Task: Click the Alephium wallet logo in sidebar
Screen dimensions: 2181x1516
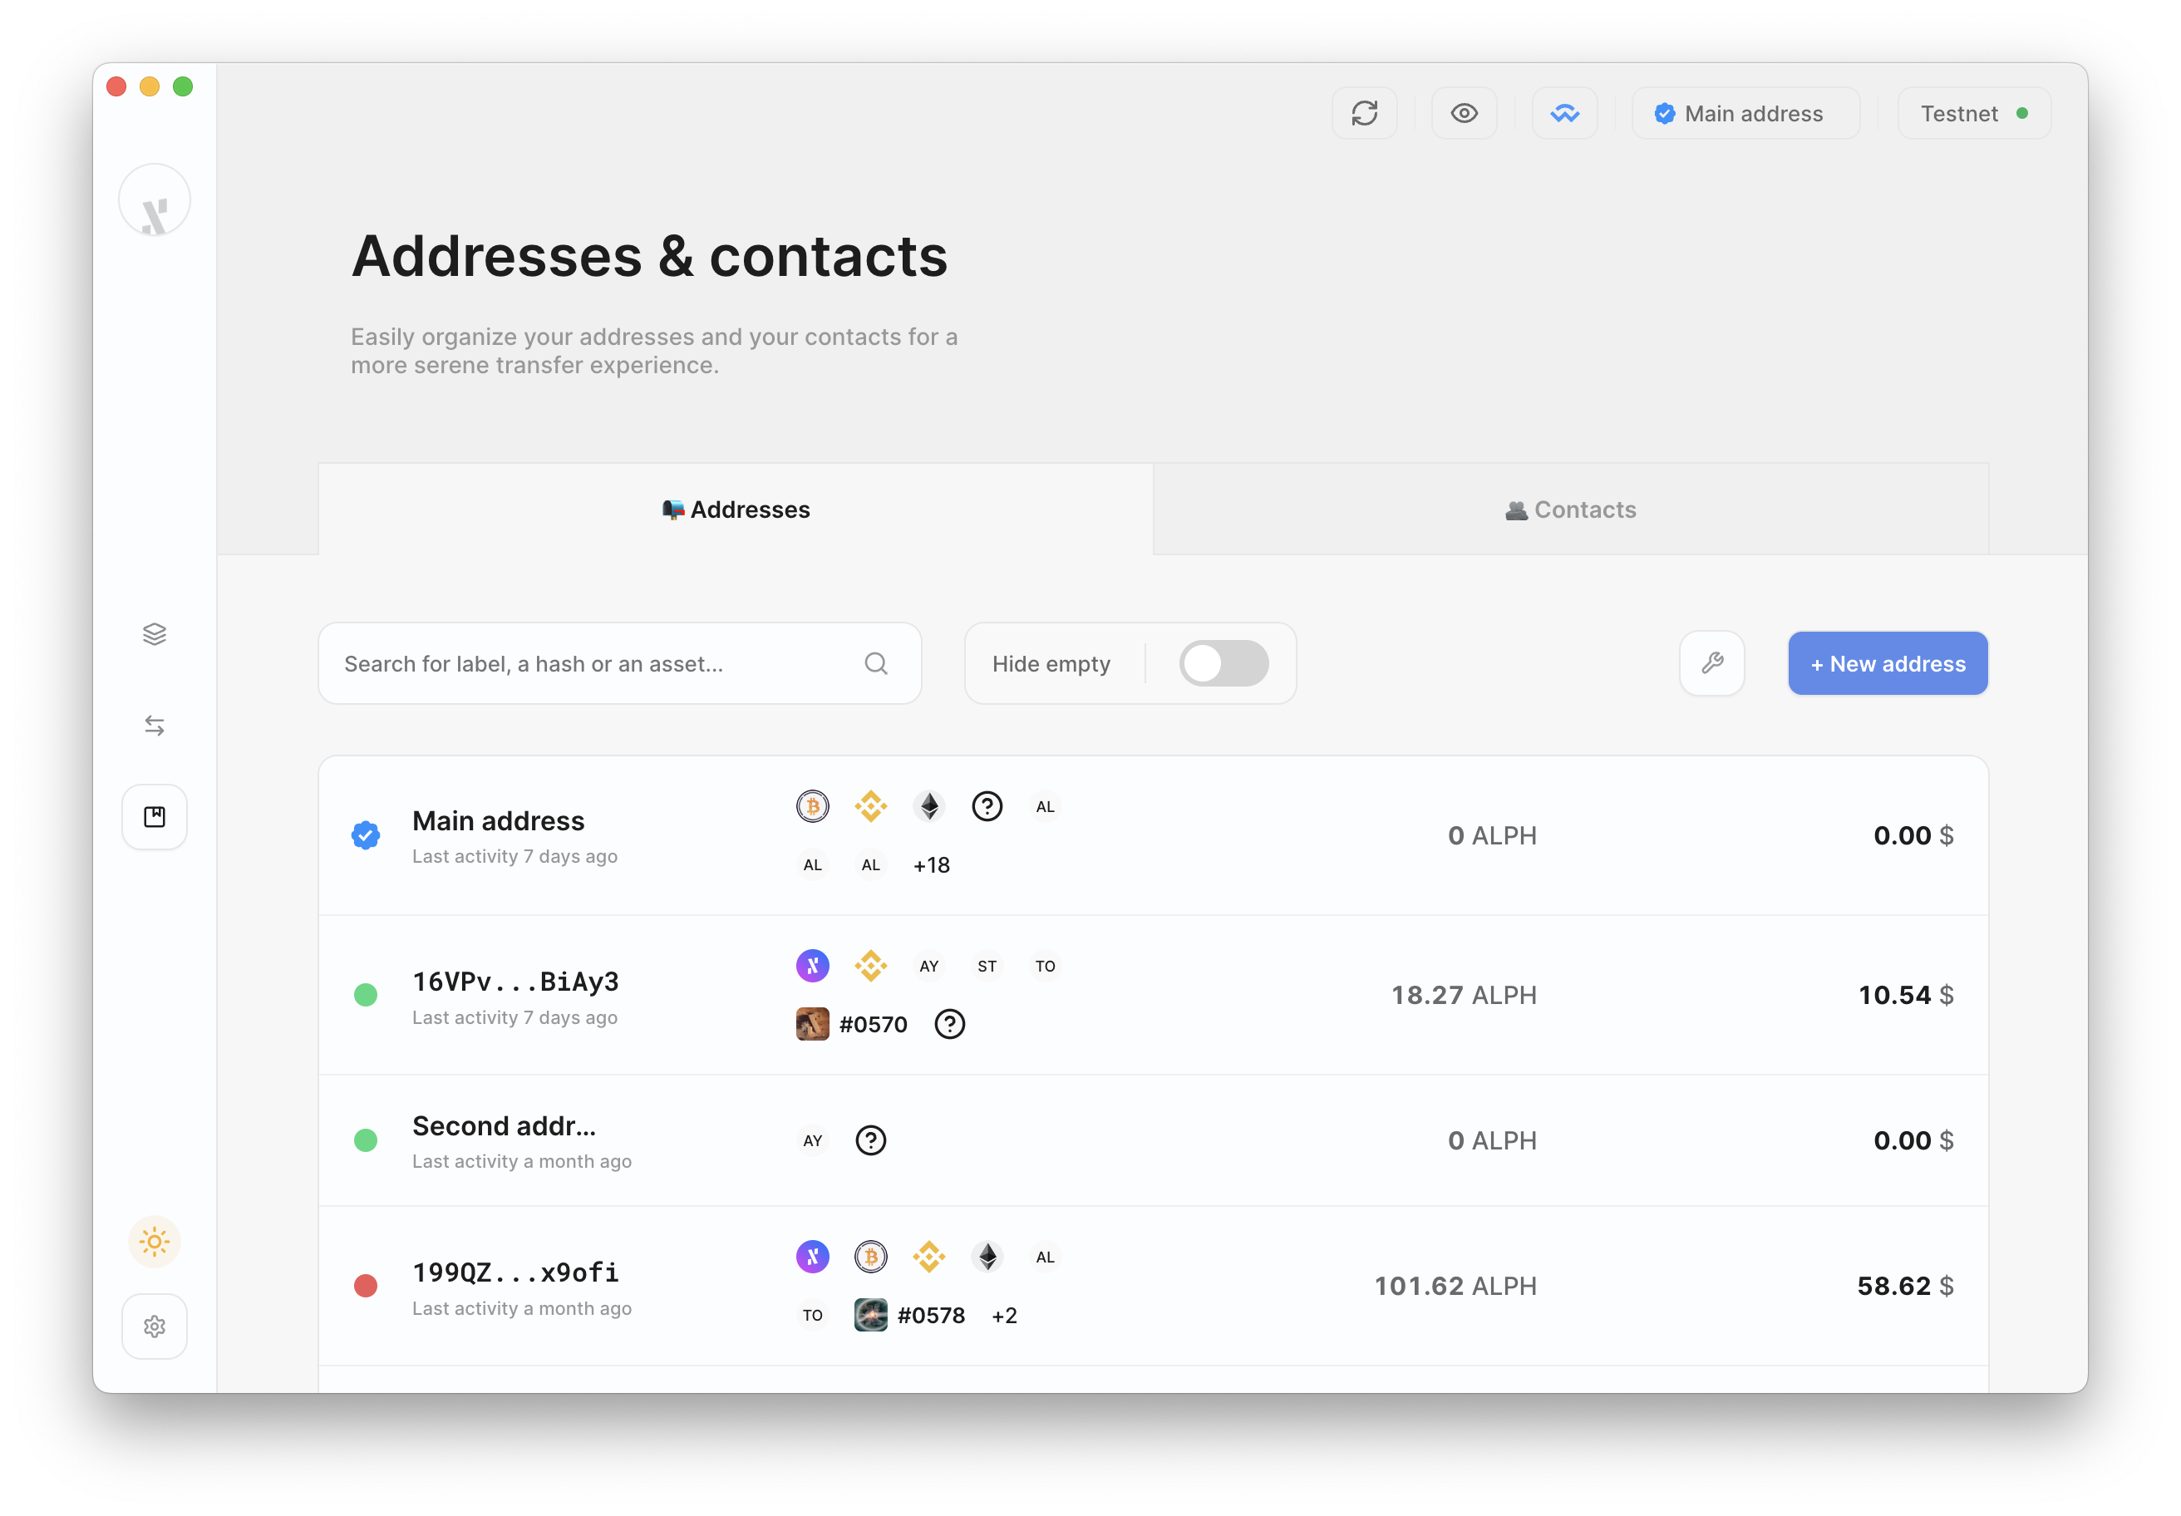Action: click(x=155, y=200)
